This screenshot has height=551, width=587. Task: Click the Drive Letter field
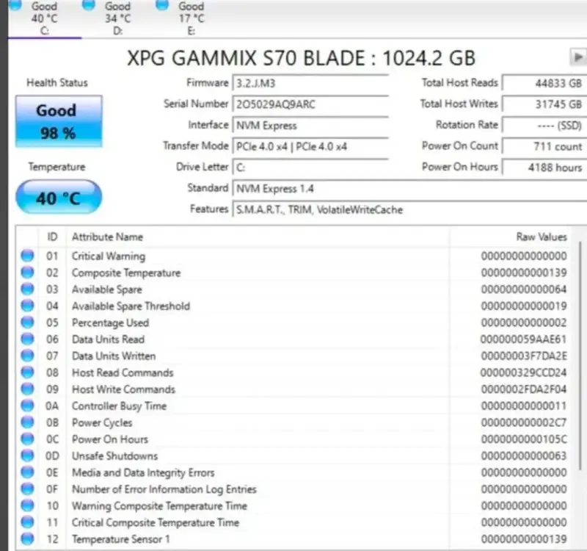click(310, 167)
